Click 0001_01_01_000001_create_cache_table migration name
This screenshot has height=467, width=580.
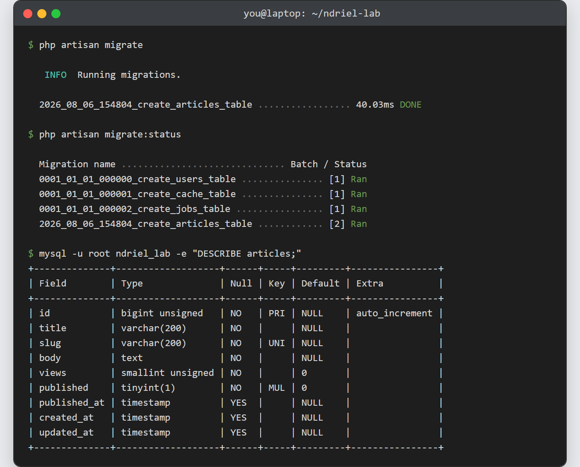coord(137,194)
